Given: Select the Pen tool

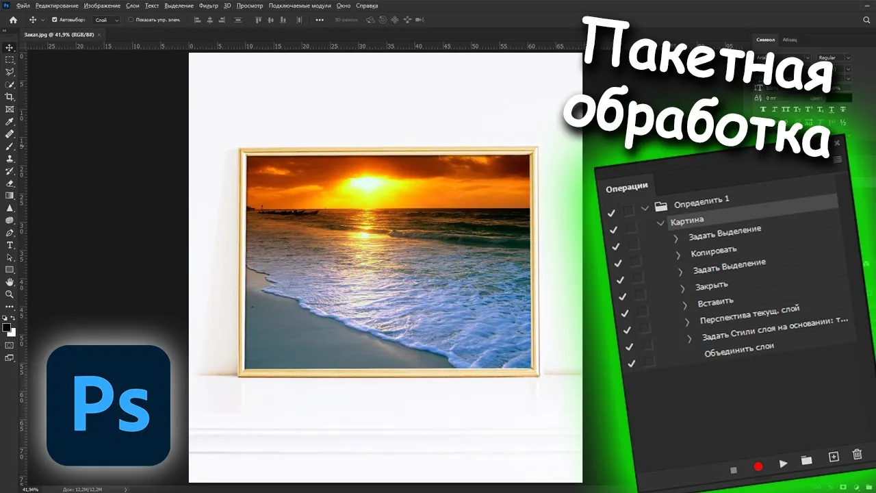Looking at the screenshot, I should (x=10, y=233).
